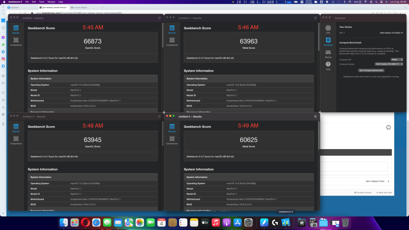Open Wi-Fi status in menu bar
The width and height of the screenshot is (409, 230).
tap(365, 2)
